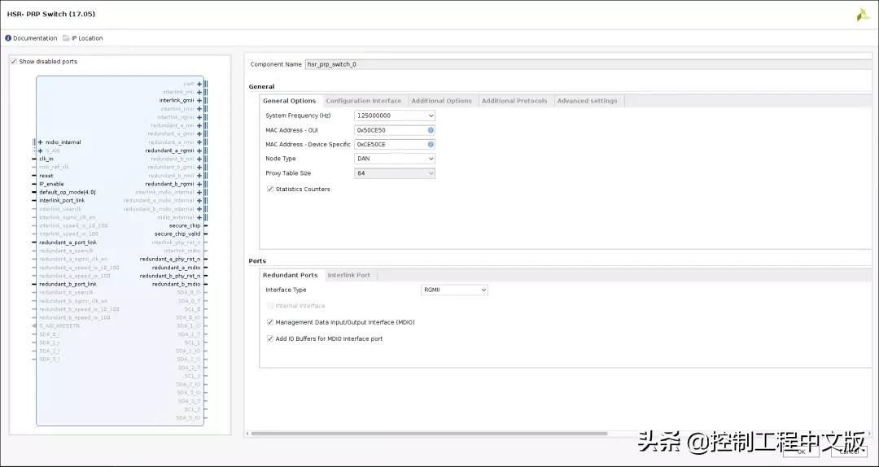This screenshot has height=467, width=879.
Task: Click the info icon beside MAC Address - Device Specific
Action: coord(431,144)
